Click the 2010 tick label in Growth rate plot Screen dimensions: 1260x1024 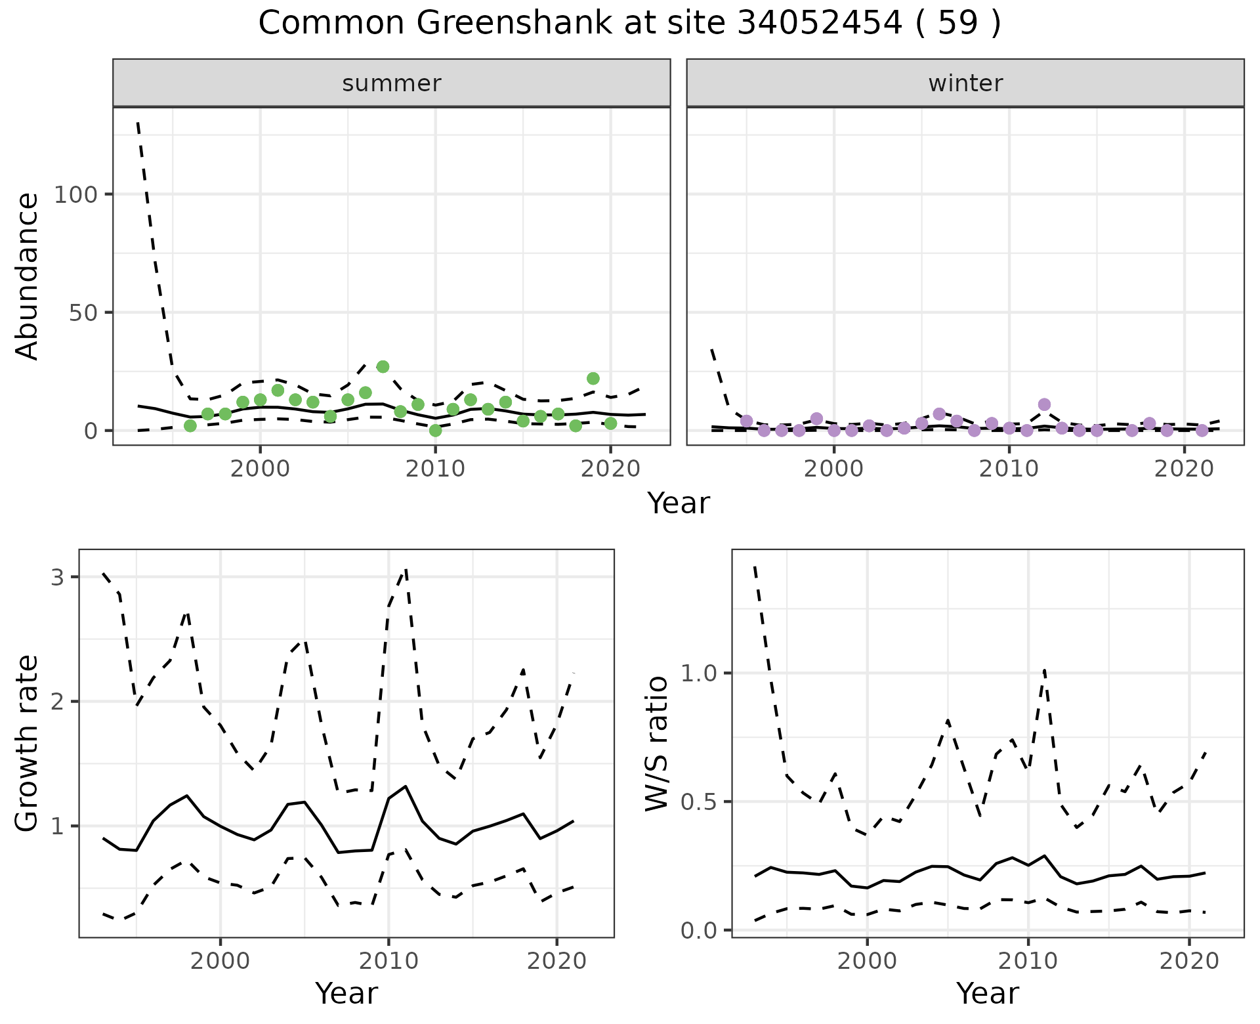(x=388, y=962)
